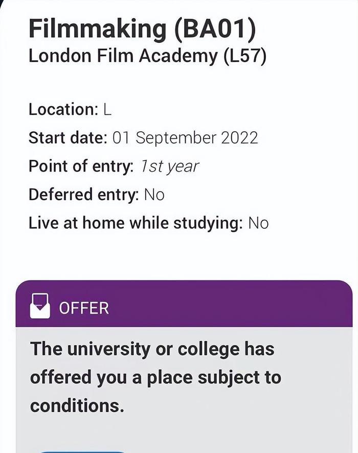Select the Start date 01 September 2022

[x=185, y=138]
